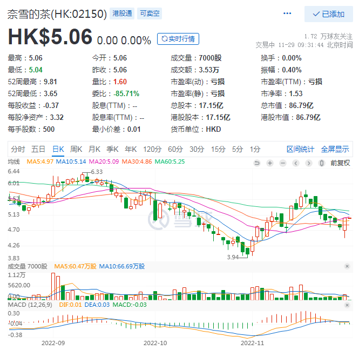Click the 实时行情 refresh quote button
359x350 pixels.
(178, 39)
